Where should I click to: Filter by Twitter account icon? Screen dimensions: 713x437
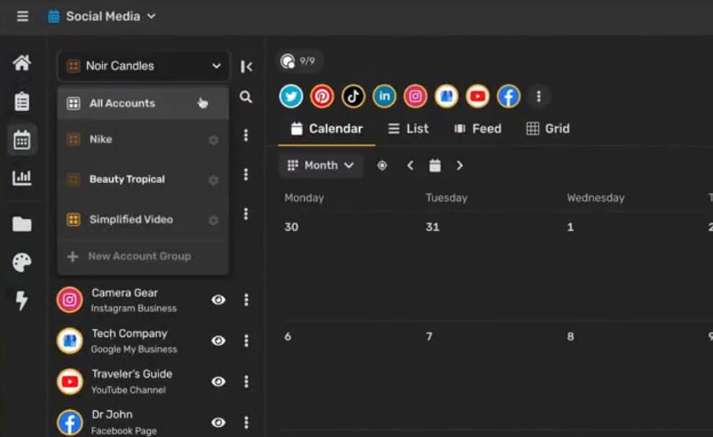coord(291,96)
